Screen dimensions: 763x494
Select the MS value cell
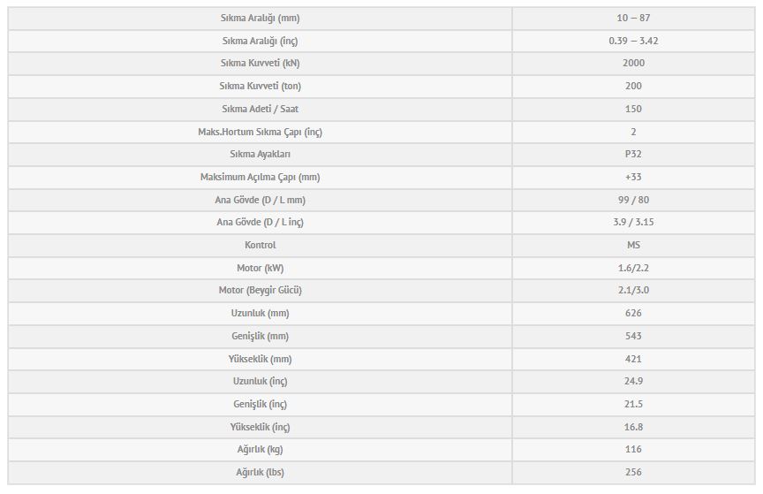633,245
